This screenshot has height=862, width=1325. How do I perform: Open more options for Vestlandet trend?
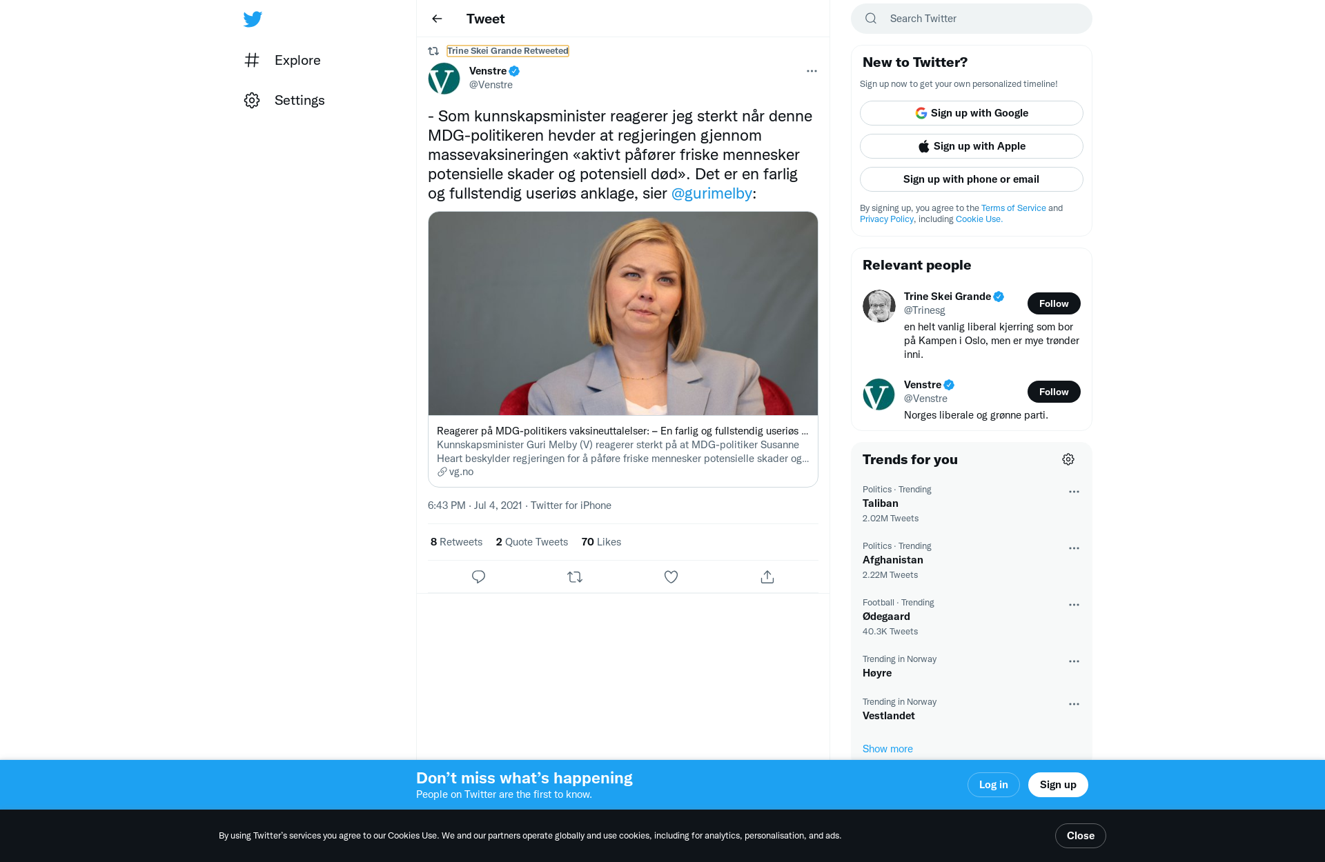1074,704
